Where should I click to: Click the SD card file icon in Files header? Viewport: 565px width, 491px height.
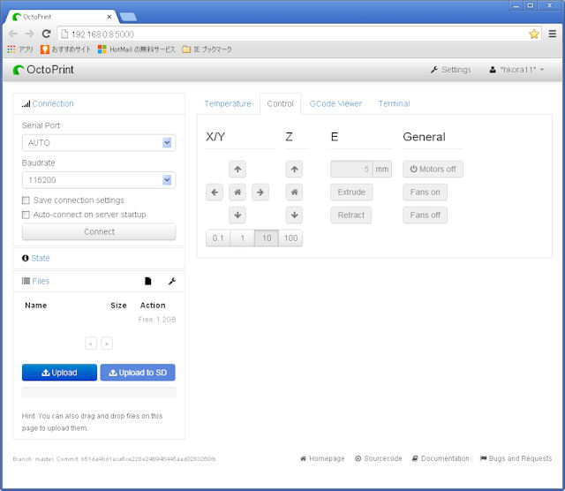point(148,281)
